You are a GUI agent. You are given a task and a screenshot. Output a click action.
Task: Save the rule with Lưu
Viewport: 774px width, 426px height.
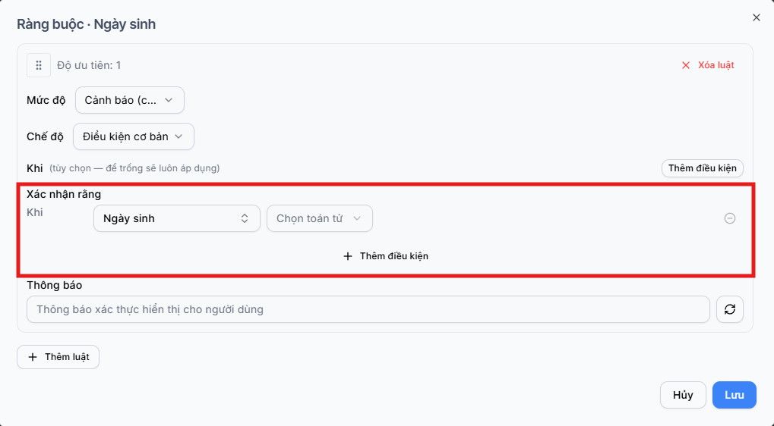pos(734,395)
